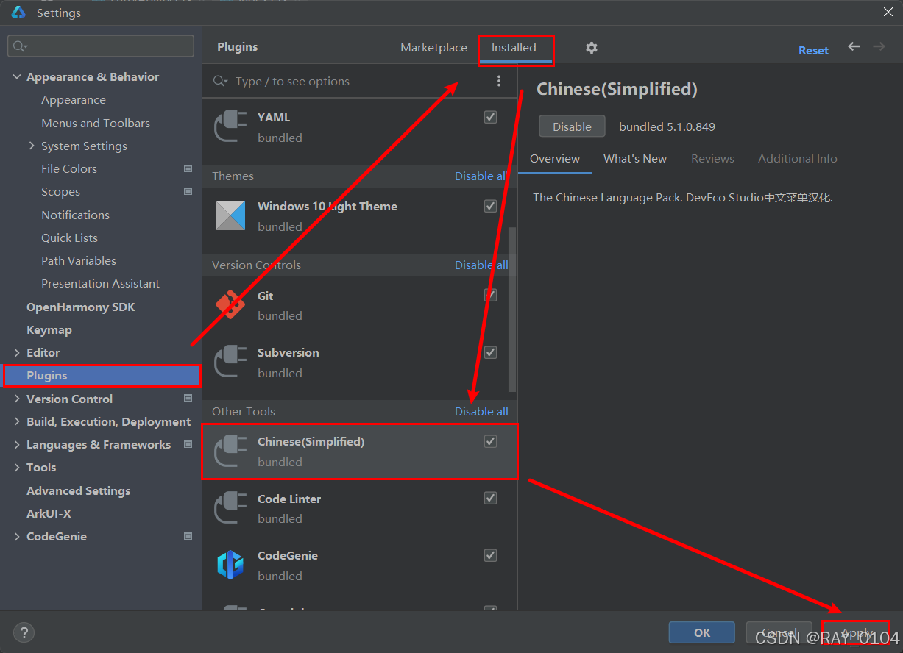The height and width of the screenshot is (653, 903).
Task: Click the project-level icon beside Version Control
Action: point(188,399)
